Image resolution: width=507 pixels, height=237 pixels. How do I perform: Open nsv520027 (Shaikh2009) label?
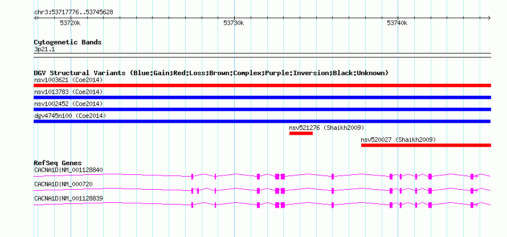(398, 140)
